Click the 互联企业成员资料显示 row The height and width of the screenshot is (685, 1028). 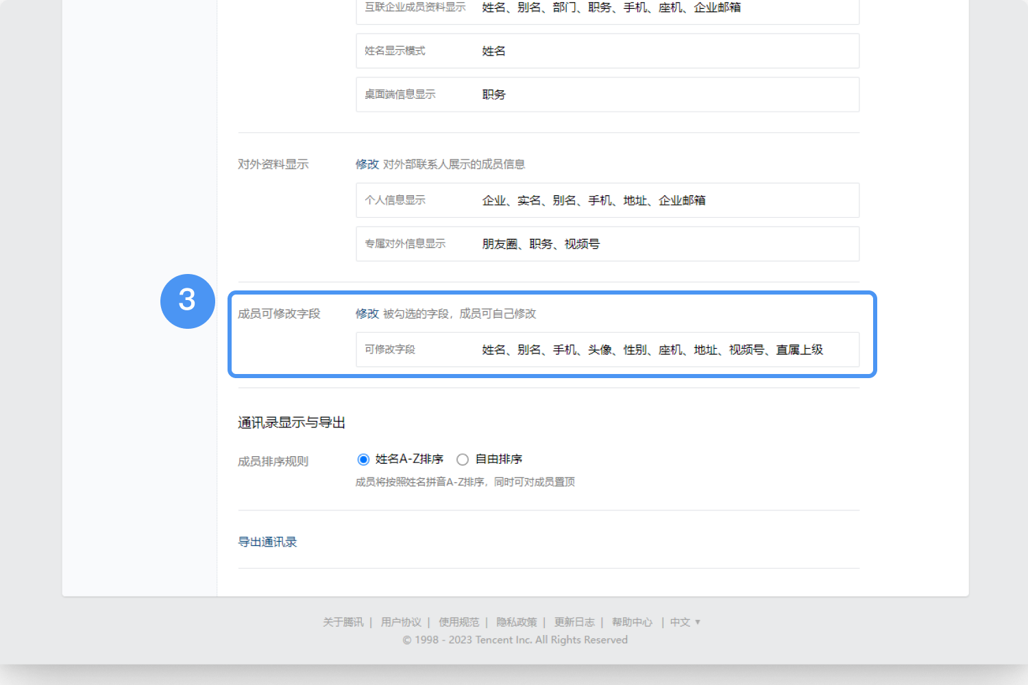(607, 9)
